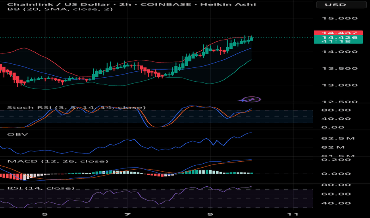
Task: Click the OBV 62 M scale value
Action: click(x=333, y=147)
